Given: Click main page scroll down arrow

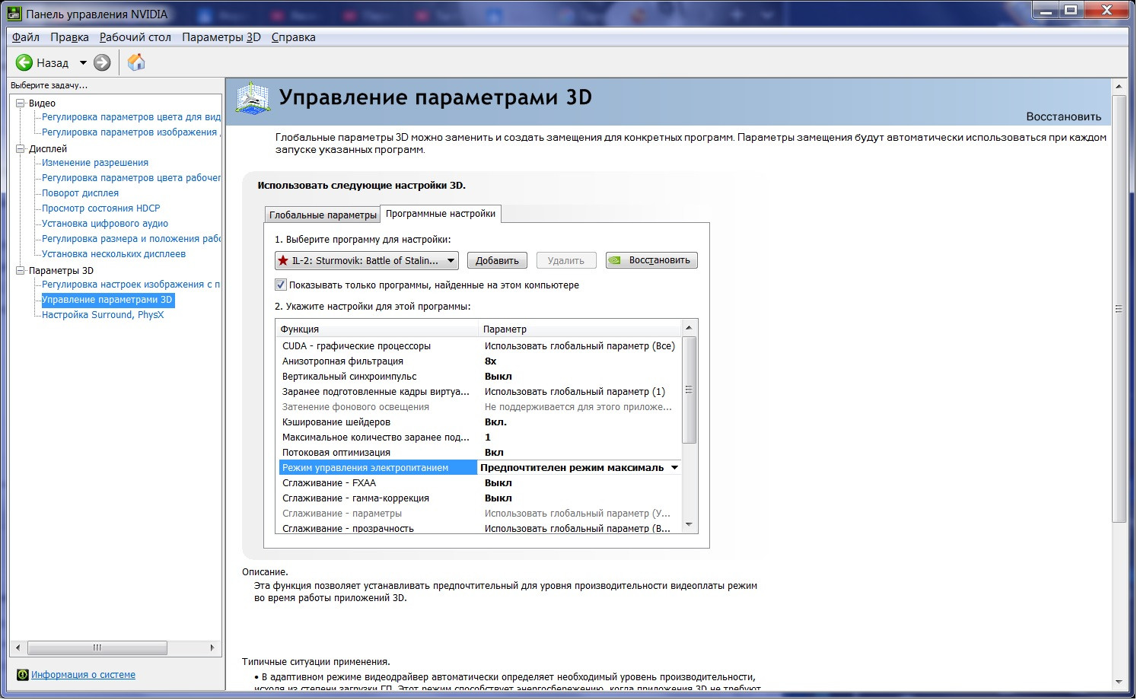Looking at the screenshot, I should pos(1119,682).
